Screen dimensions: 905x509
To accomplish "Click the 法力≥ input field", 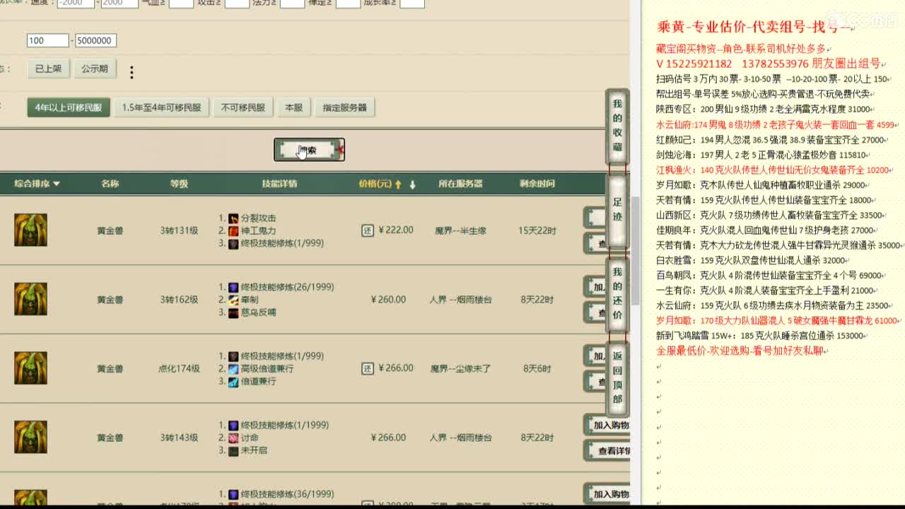I will [x=293, y=4].
